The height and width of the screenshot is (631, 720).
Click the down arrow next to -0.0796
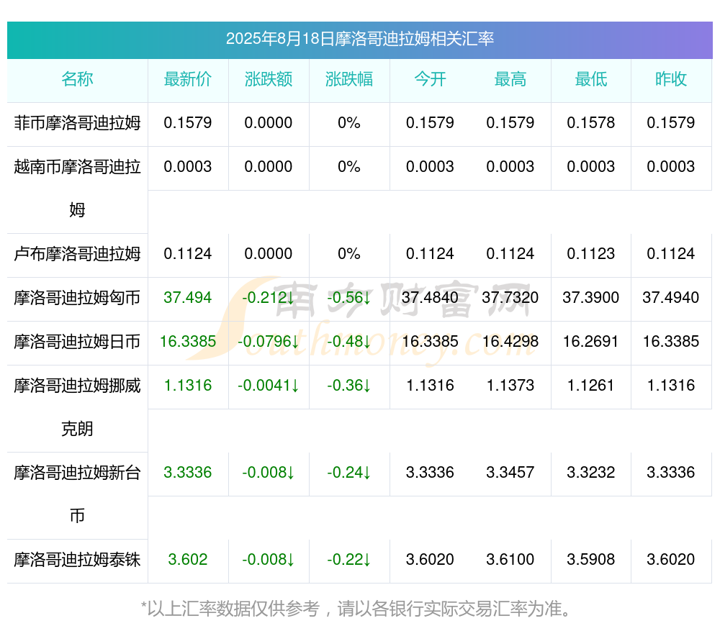[x=295, y=342]
